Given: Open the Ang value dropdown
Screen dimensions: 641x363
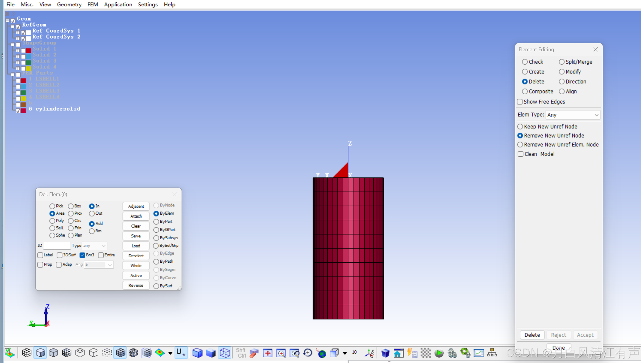Looking at the screenshot, I should [x=110, y=265].
